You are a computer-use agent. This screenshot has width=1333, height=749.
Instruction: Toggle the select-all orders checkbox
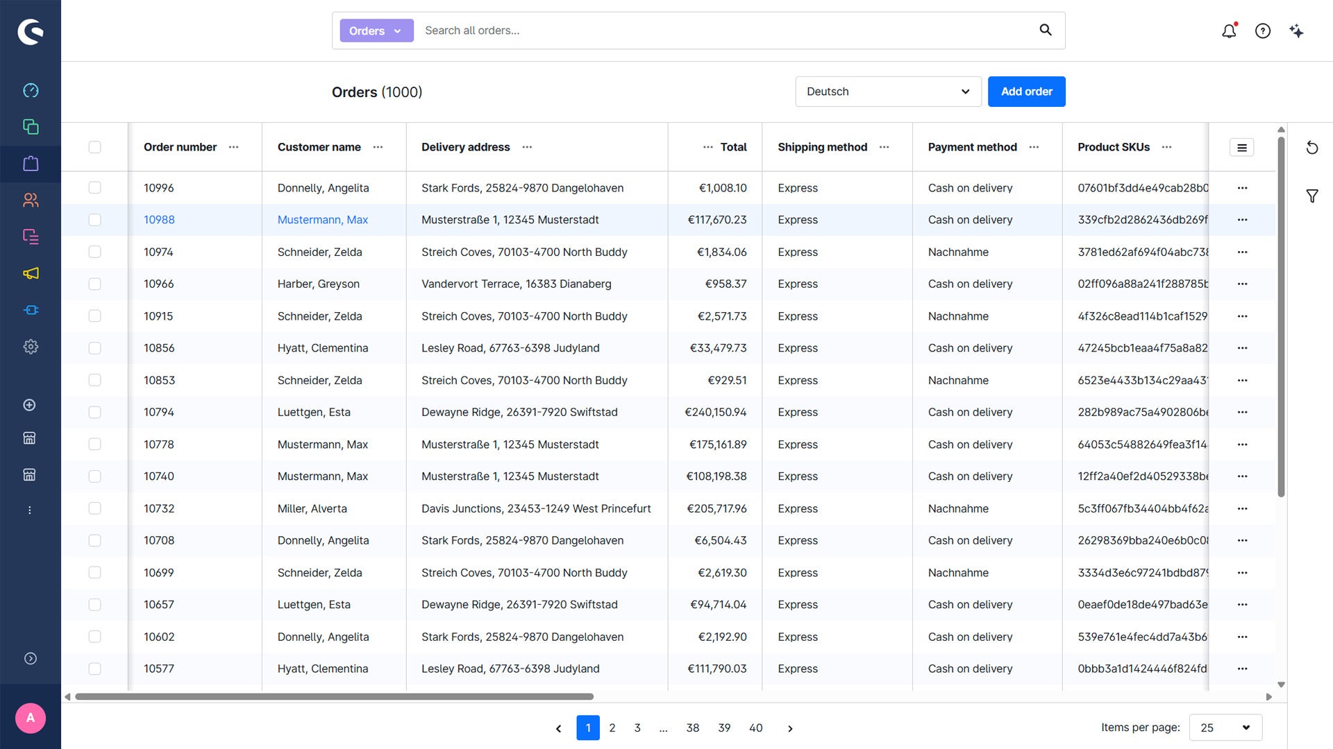coord(95,147)
